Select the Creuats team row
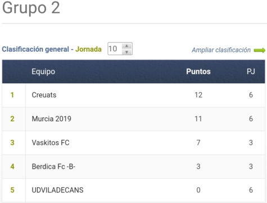This screenshot has height=203, width=267. tap(133, 95)
